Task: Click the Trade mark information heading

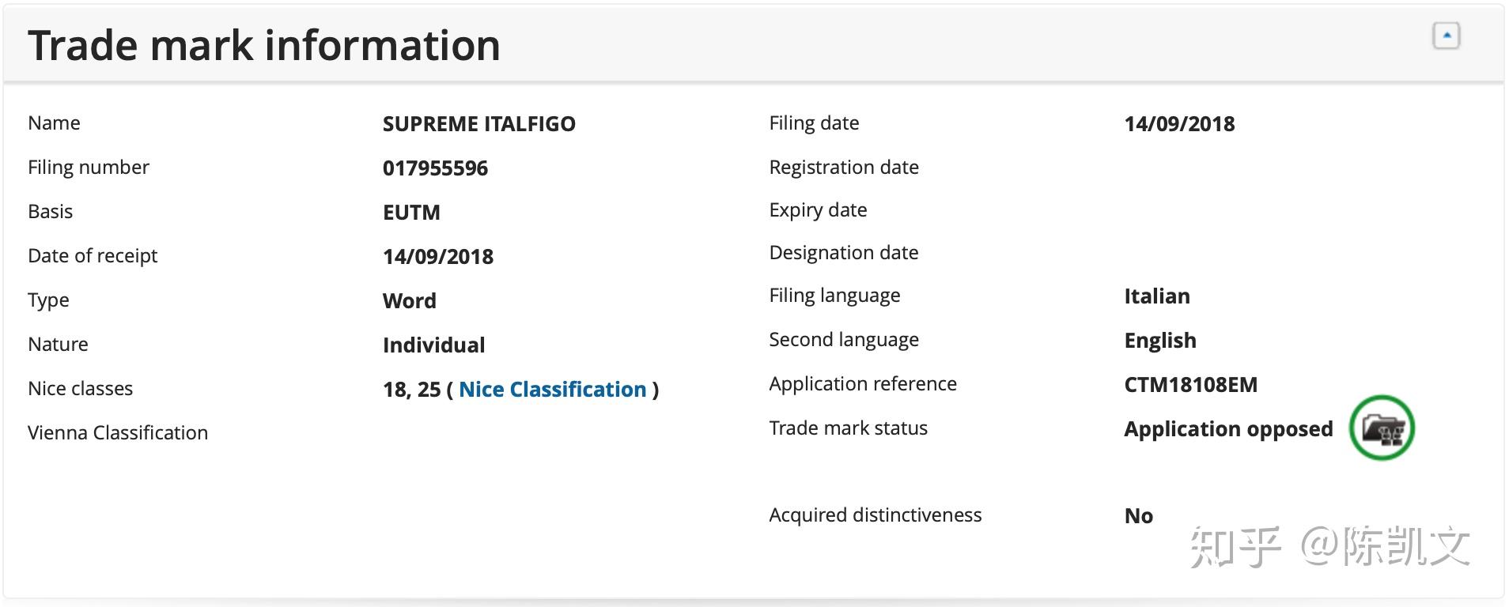Action: (x=264, y=45)
